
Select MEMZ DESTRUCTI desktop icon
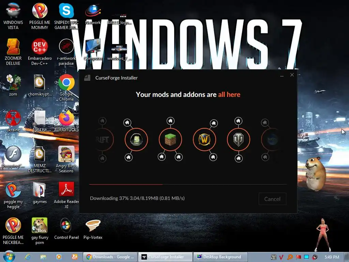click(40, 159)
